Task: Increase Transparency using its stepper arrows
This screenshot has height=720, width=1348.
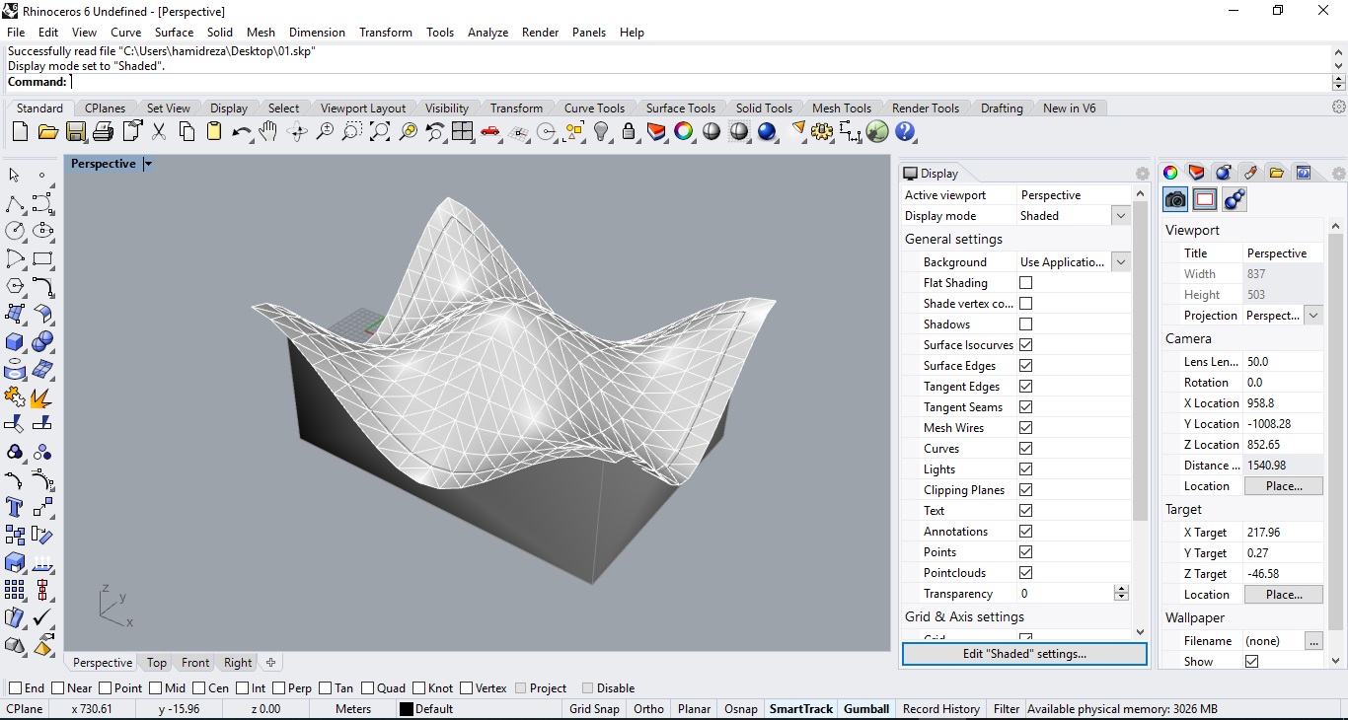Action: coord(1121,590)
